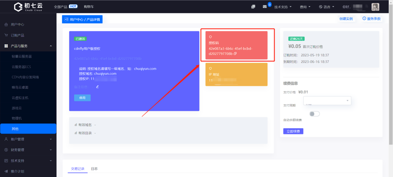Click the grid icon beside 产品与服务
393x177 pixels.
click(x=6, y=46)
